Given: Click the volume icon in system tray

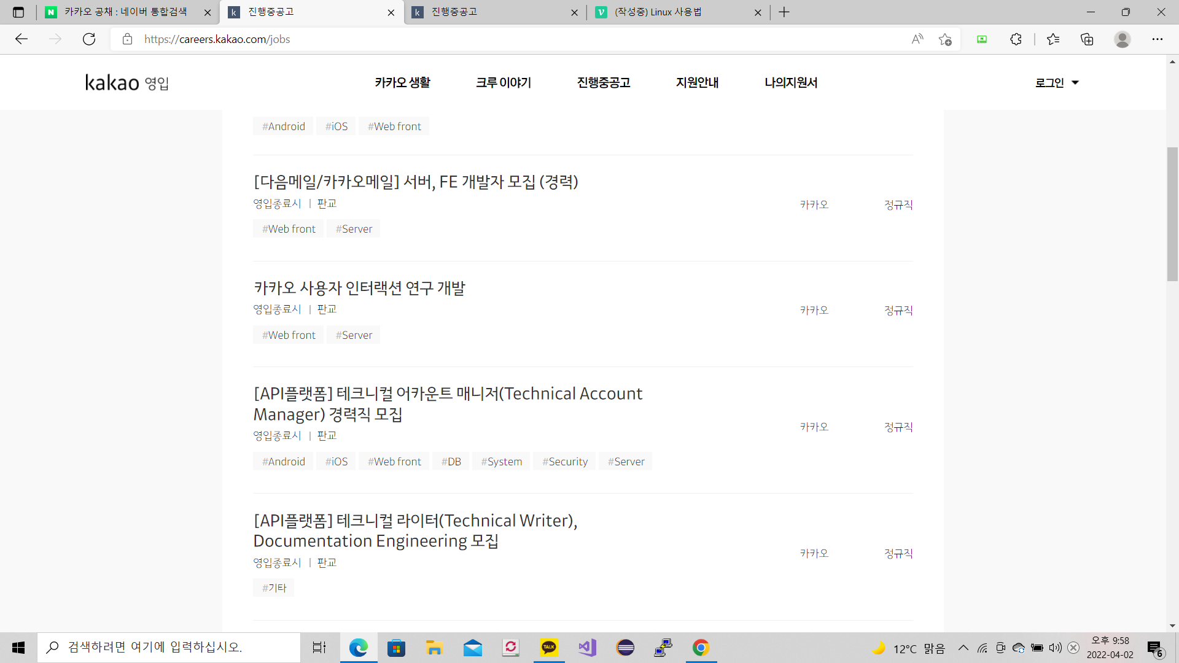Looking at the screenshot, I should point(1056,648).
